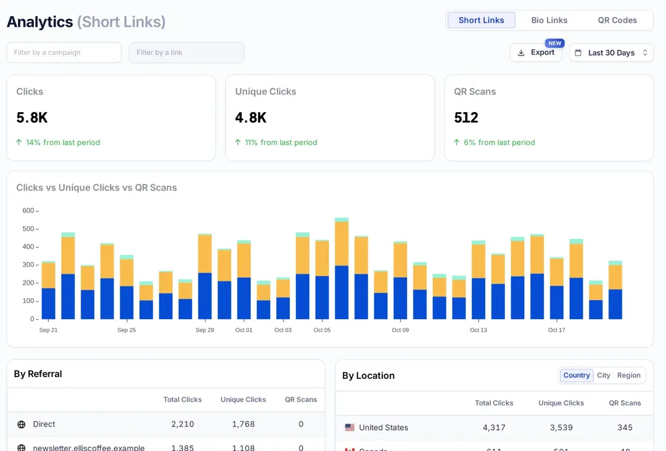This screenshot has height=451, width=666.
Task: Click the Oct 09 axis label
Action: 400,330
